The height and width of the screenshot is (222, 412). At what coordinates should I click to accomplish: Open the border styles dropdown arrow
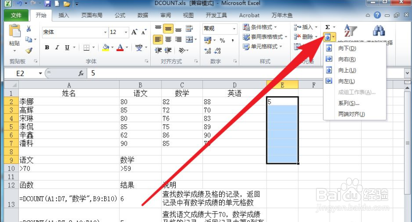[x=93, y=47]
